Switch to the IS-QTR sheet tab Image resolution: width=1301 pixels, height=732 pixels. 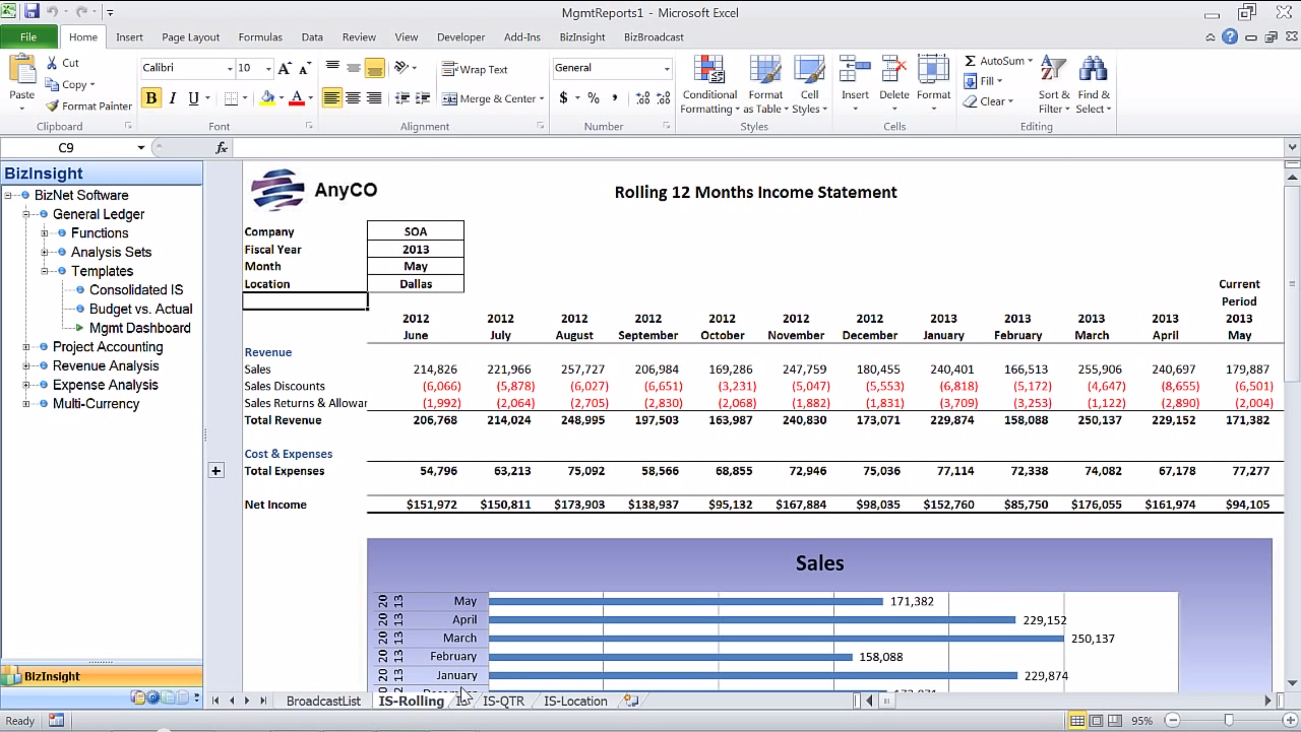(x=504, y=701)
